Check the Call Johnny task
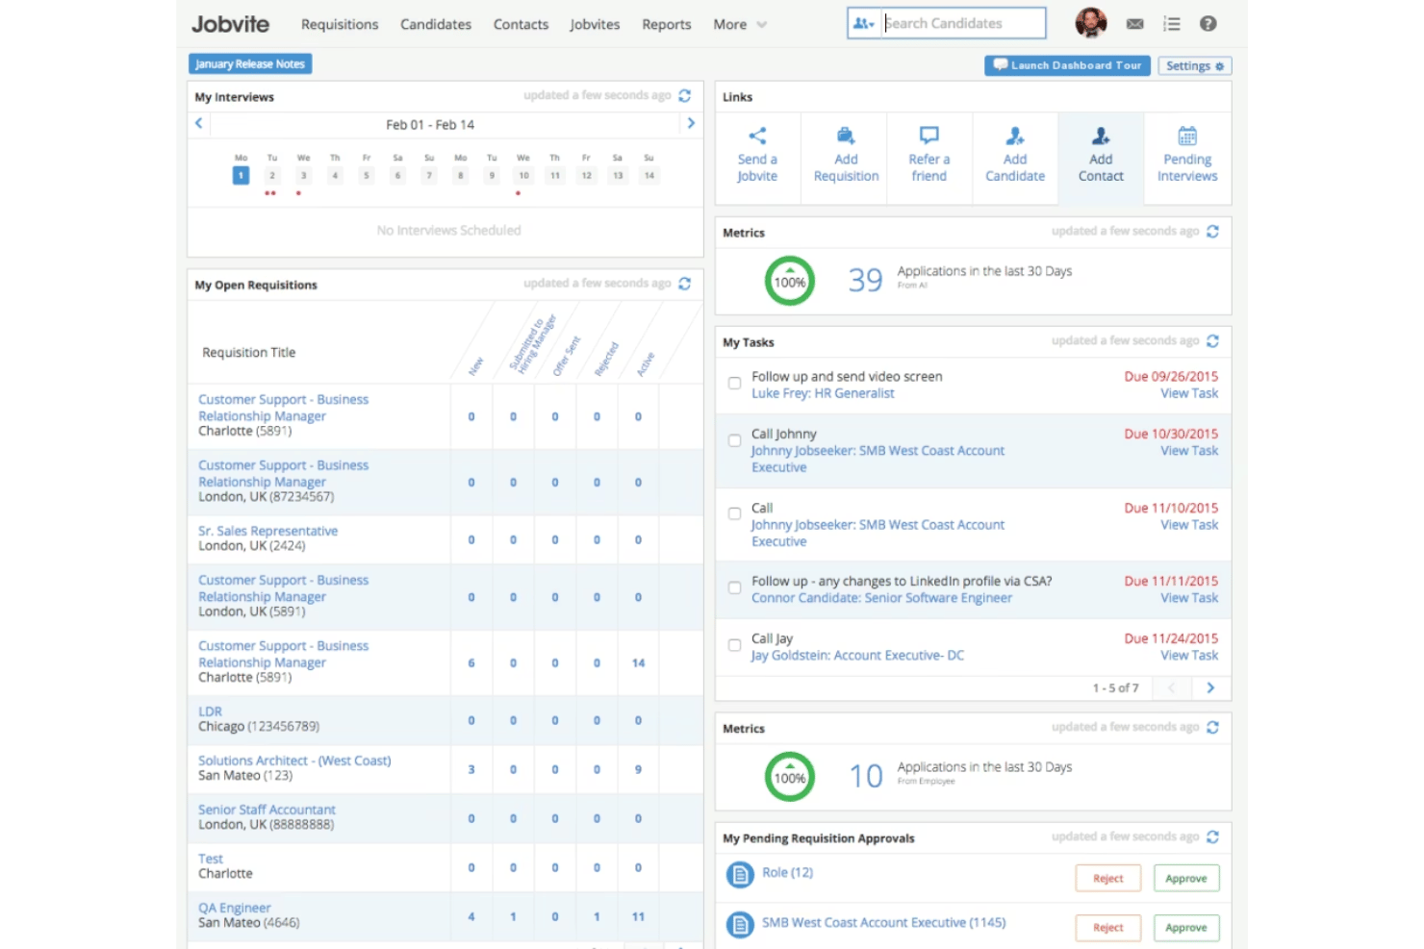1424x949 pixels. [734, 441]
